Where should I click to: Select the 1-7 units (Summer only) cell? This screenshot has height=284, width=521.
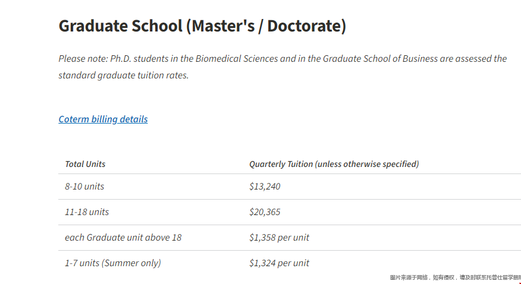coord(113,263)
